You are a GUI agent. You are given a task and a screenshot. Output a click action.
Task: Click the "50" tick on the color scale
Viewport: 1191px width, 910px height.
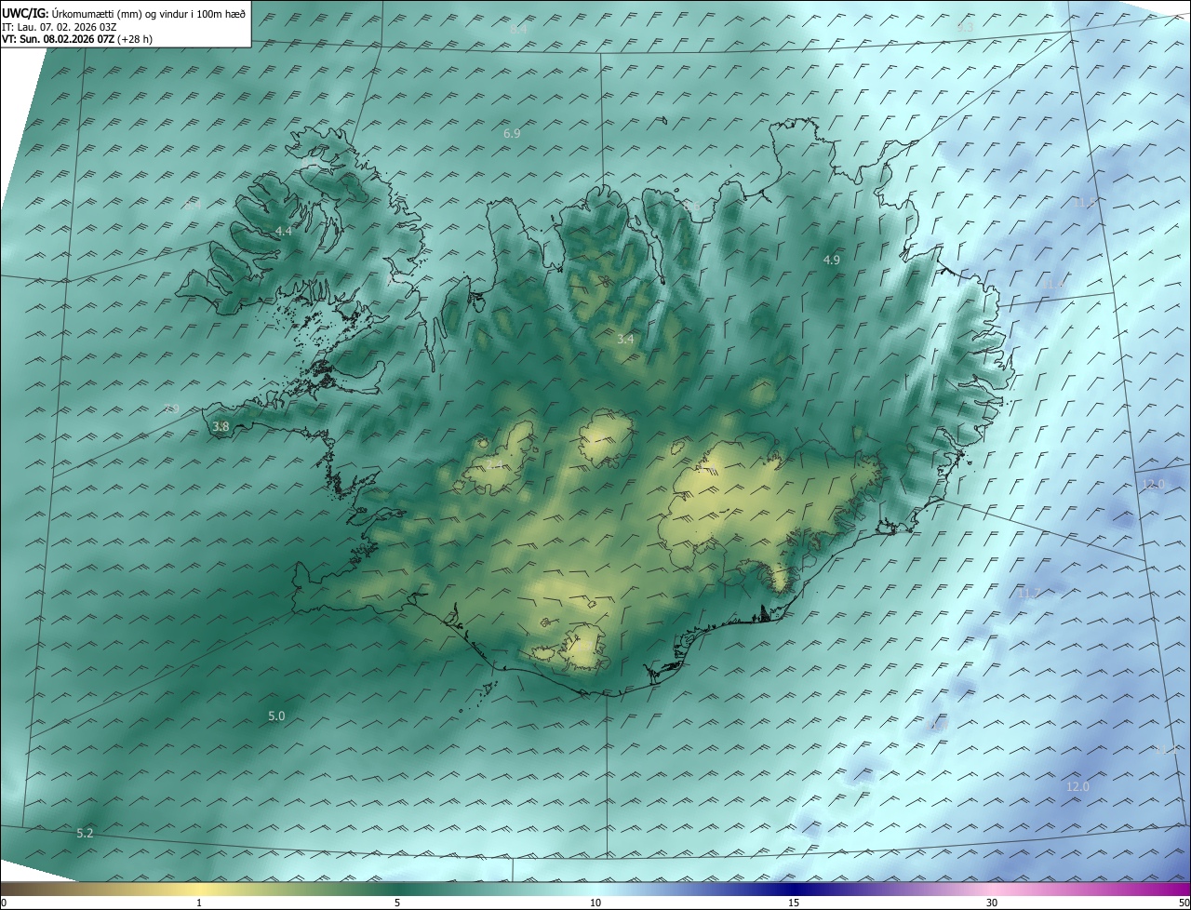coord(1184,903)
